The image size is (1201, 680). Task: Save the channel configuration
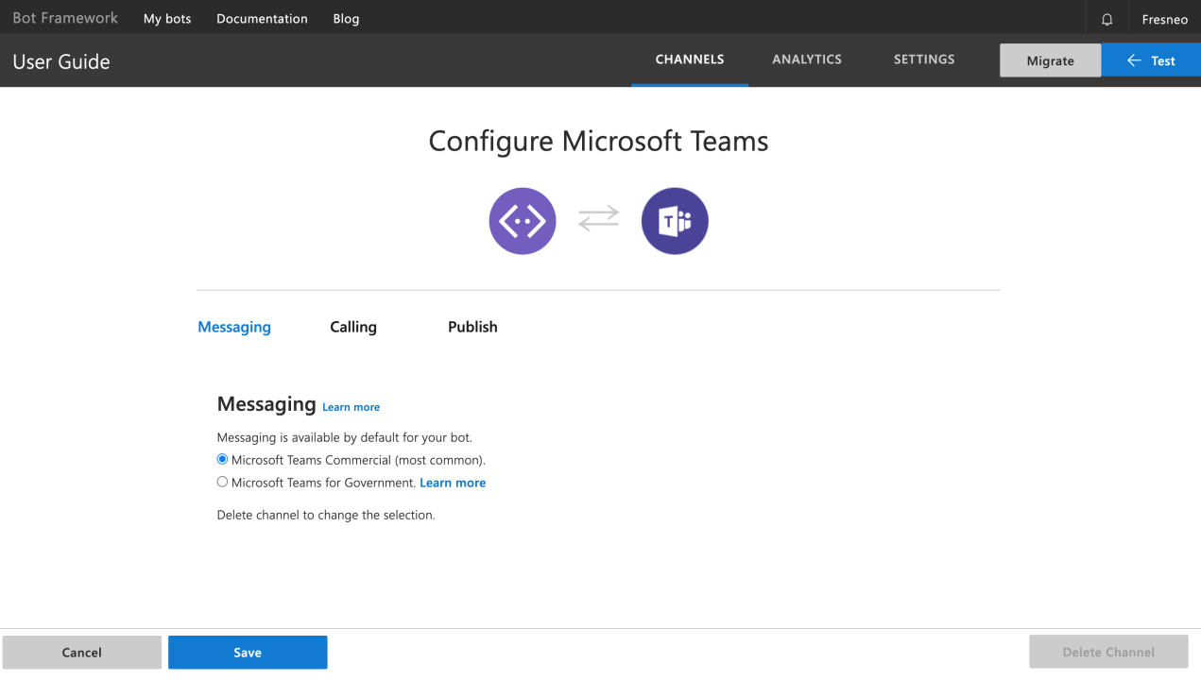pos(248,653)
